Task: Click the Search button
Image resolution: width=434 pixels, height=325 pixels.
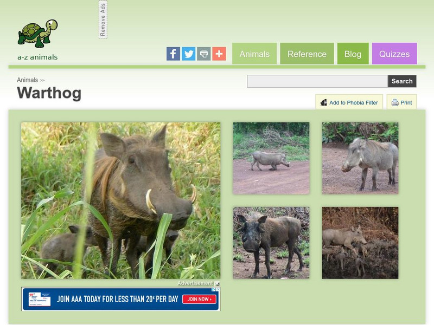Action: tap(402, 81)
